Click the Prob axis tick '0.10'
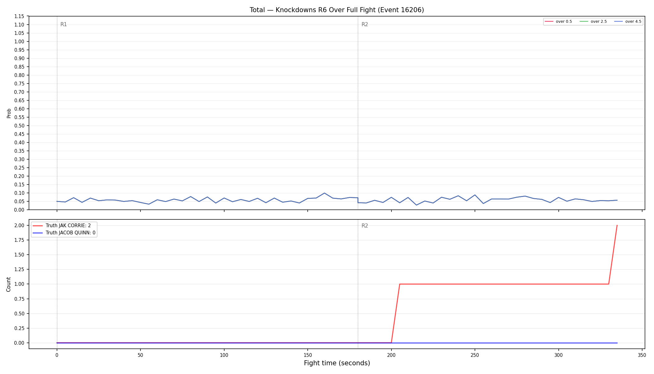The width and height of the screenshot is (654, 374). point(19,193)
